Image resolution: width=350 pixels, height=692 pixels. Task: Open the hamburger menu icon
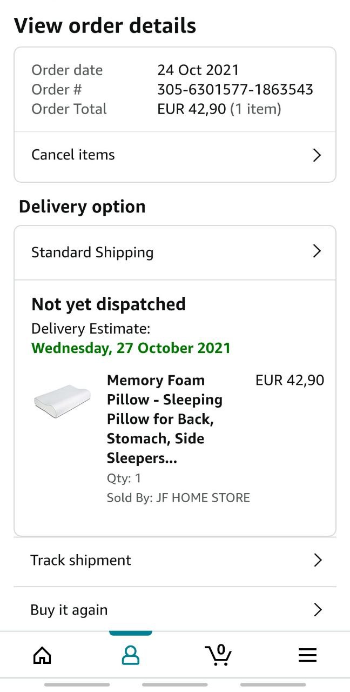[307, 655]
